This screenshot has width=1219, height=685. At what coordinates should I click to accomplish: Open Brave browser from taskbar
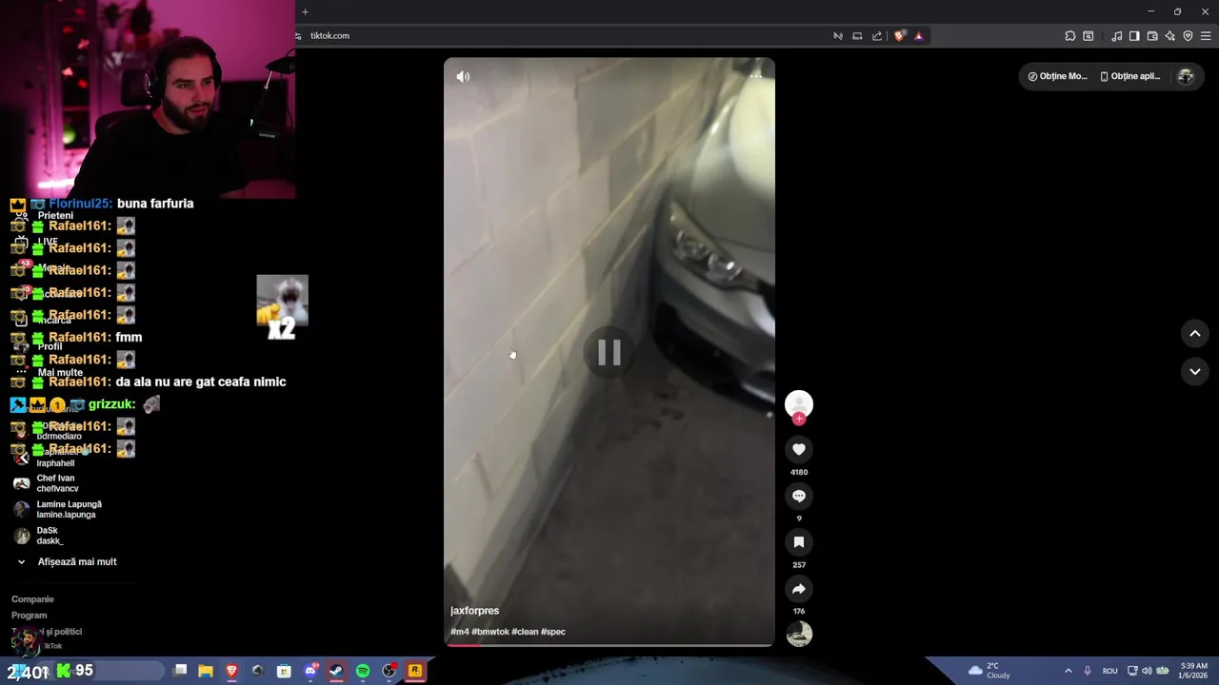[x=231, y=671]
